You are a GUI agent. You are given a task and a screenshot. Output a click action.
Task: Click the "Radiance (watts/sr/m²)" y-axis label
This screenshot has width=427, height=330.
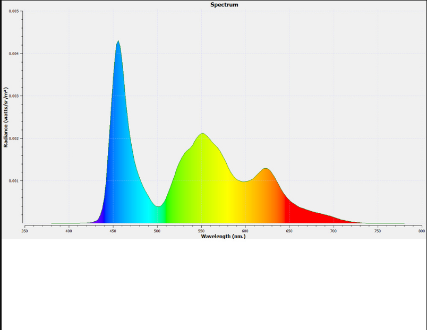pyautogui.click(x=6, y=117)
